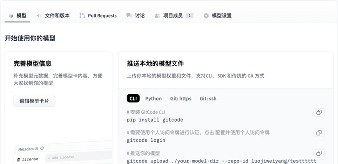Click the member count badge showing 1
Screen dimensions: 338x164
click(x=189, y=16)
